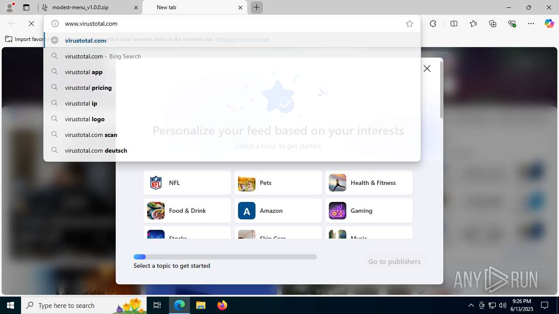Open Settings and more ellipsis menu
Viewport: 559px width, 314px height.
531,24
